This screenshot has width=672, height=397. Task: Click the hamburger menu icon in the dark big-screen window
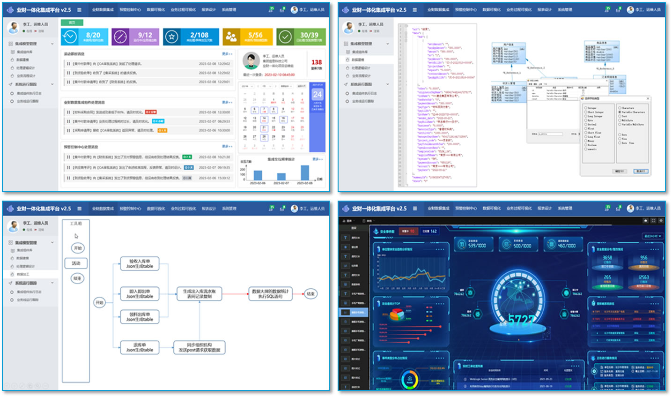(x=415, y=209)
